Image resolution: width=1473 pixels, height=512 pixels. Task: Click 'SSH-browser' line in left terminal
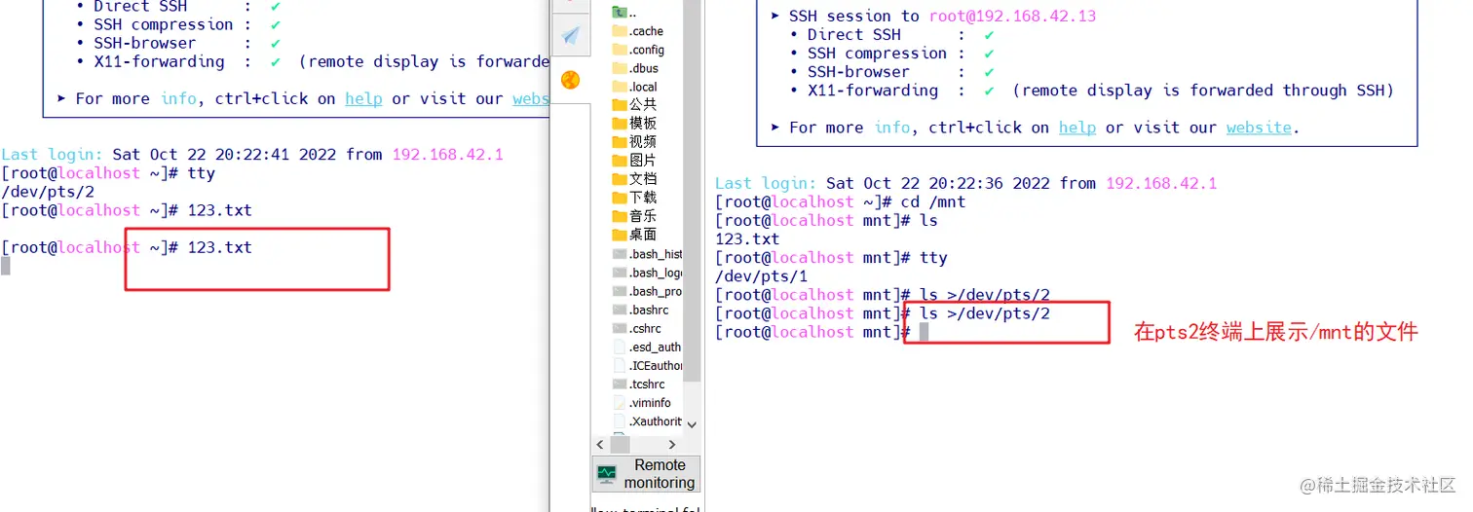179,43
